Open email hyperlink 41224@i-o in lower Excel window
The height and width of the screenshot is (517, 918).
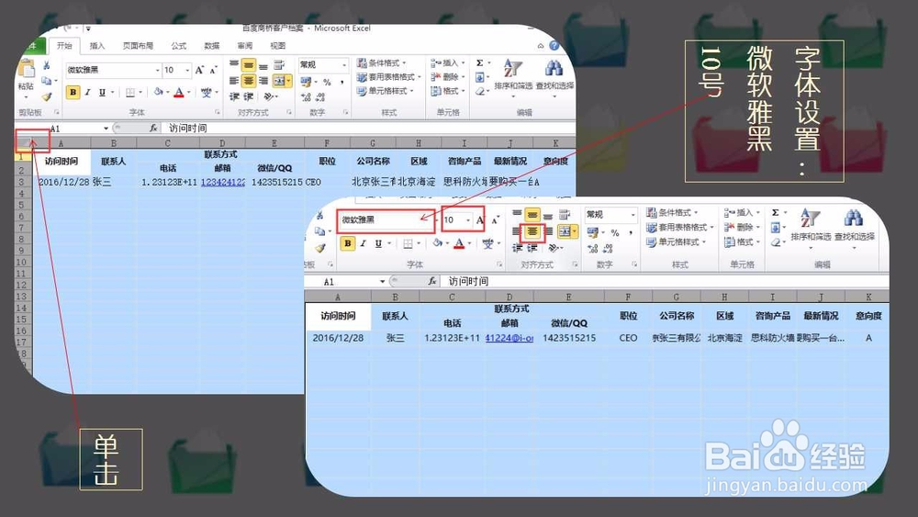pyautogui.click(x=509, y=338)
